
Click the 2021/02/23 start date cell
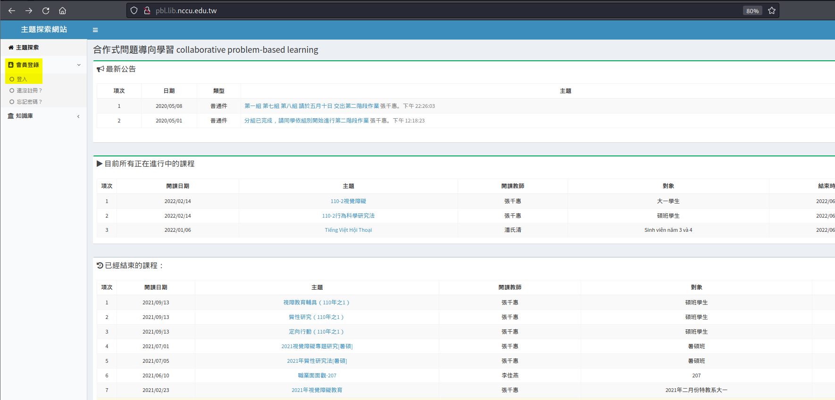[156, 390]
